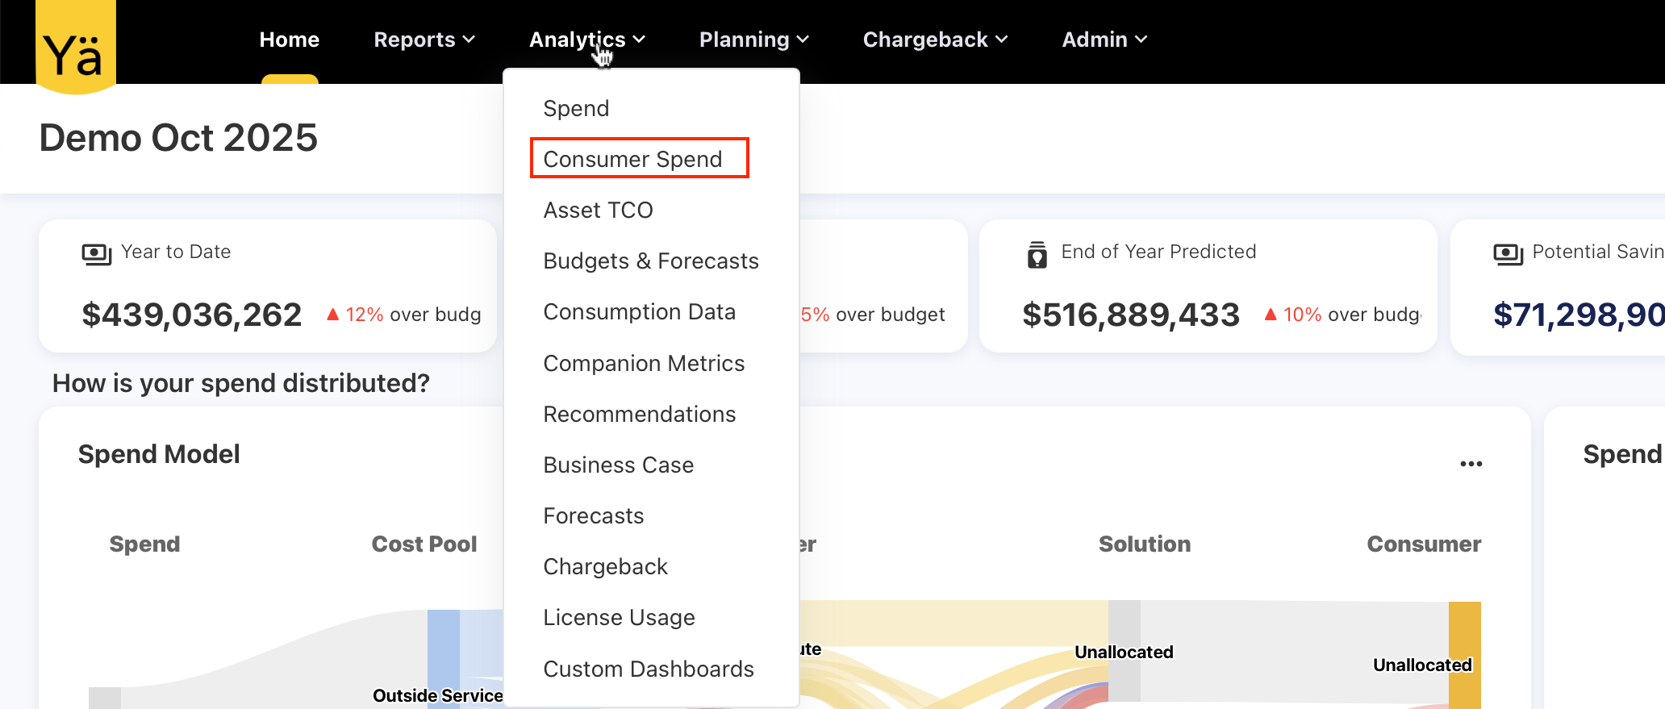Click the End of Year Predicted icon
This screenshot has width=1665, height=709.
click(x=1037, y=254)
